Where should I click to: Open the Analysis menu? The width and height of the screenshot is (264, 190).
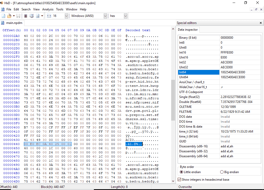48,9
